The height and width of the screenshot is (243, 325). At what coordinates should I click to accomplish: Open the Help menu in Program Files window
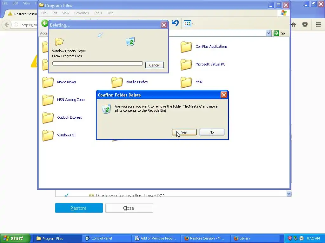110,13
